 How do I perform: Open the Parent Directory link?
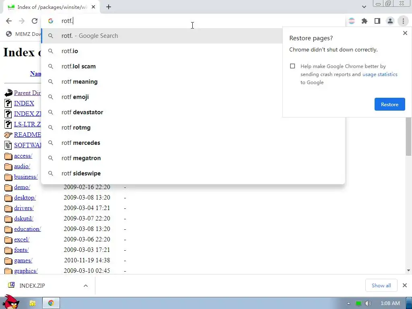pos(27,93)
